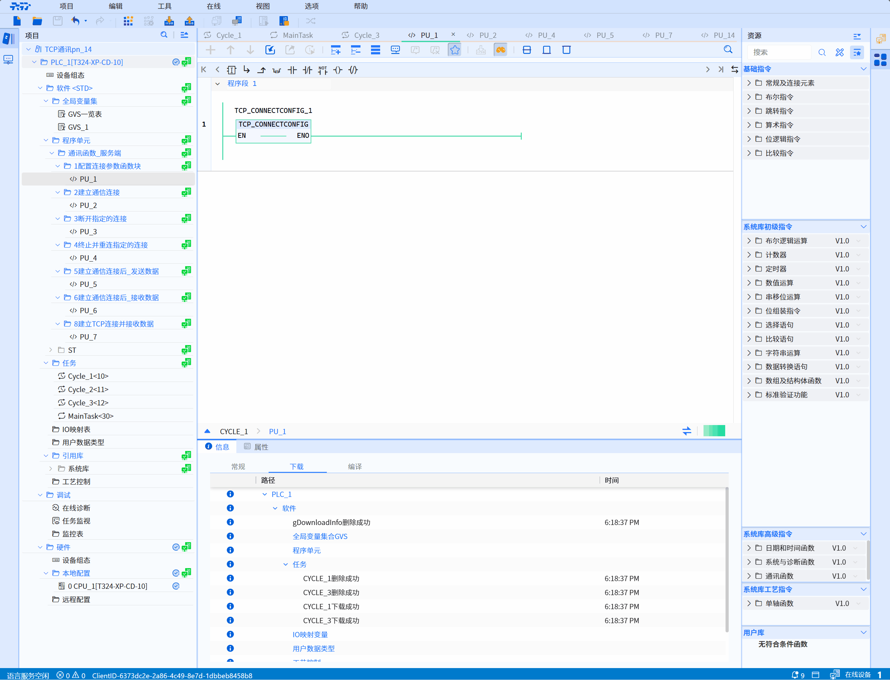Click the 全局变量集合GVS link
The width and height of the screenshot is (890, 680).
click(320, 536)
